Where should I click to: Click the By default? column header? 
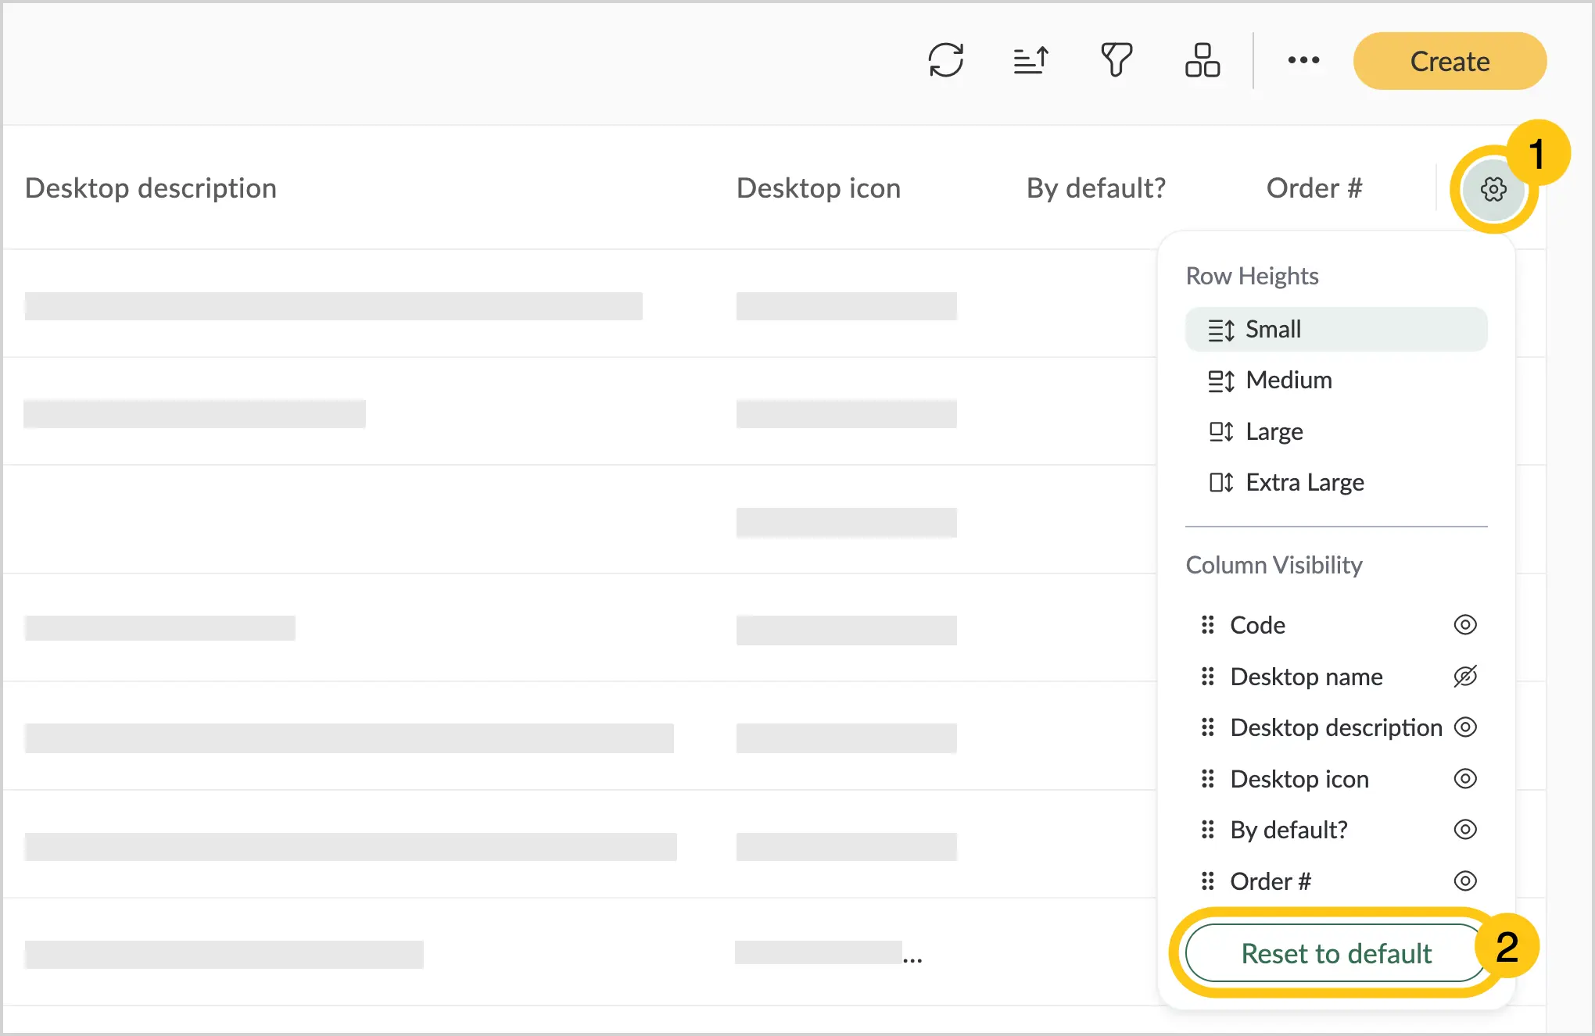click(x=1096, y=188)
